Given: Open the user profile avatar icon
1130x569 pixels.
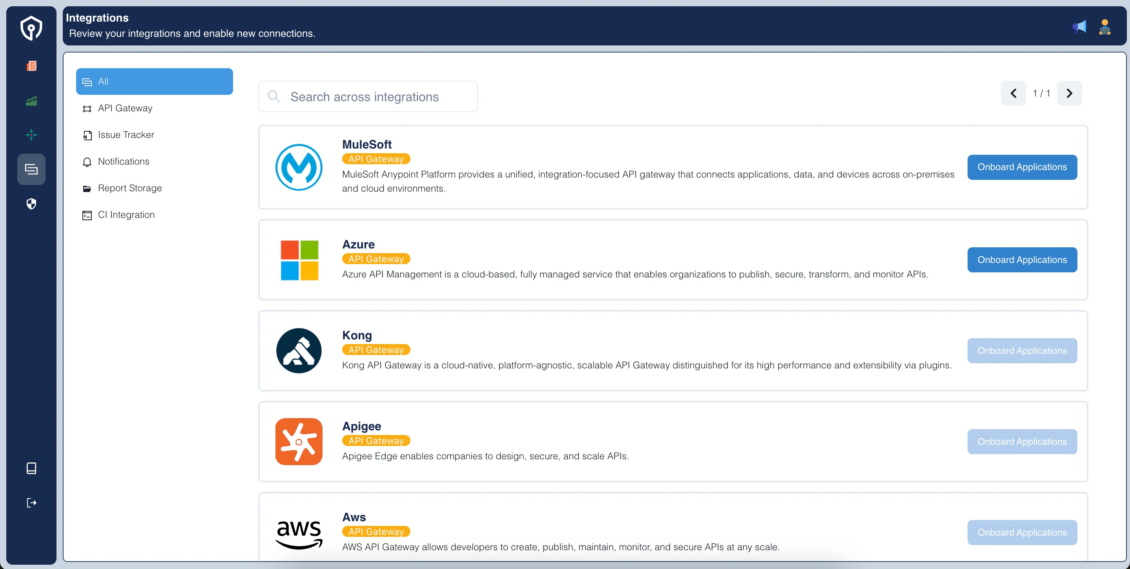Looking at the screenshot, I should [1104, 27].
